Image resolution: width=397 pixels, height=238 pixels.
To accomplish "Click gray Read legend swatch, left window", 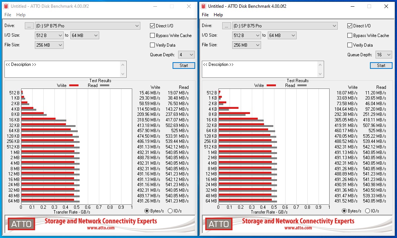I will point(104,86).
